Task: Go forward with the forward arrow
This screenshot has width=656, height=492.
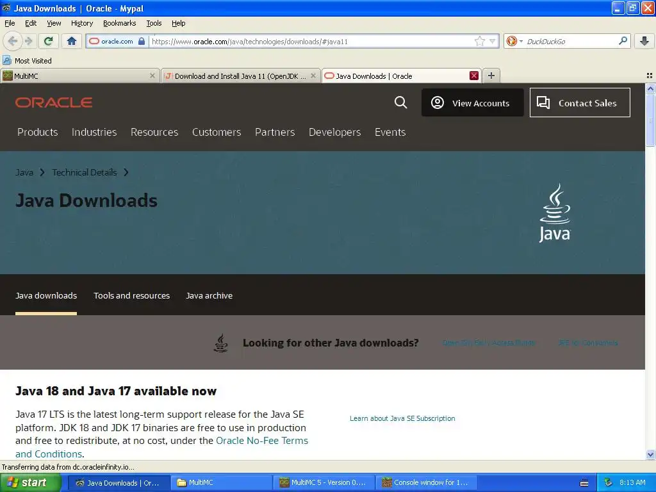Action: click(x=29, y=41)
